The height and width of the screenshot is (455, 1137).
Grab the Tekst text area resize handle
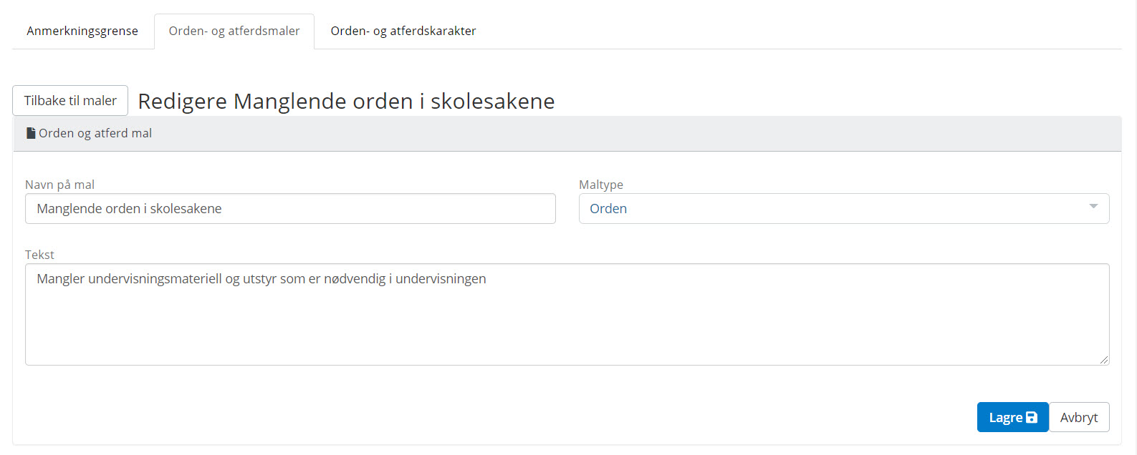click(1104, 360)
